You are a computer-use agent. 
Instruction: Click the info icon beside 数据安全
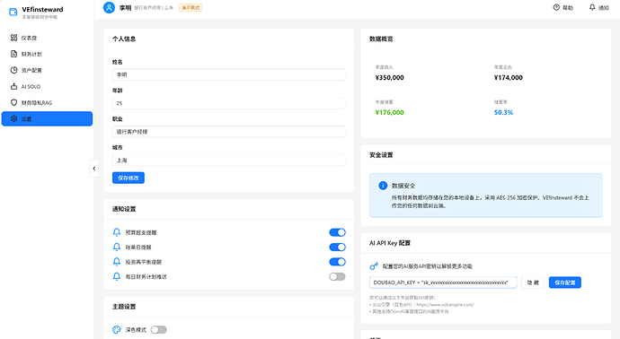(x=383, y=186)
